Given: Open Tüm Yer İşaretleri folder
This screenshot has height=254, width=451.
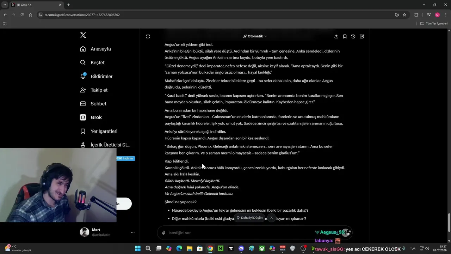Looking at the screenshot, I should [434, 24].
